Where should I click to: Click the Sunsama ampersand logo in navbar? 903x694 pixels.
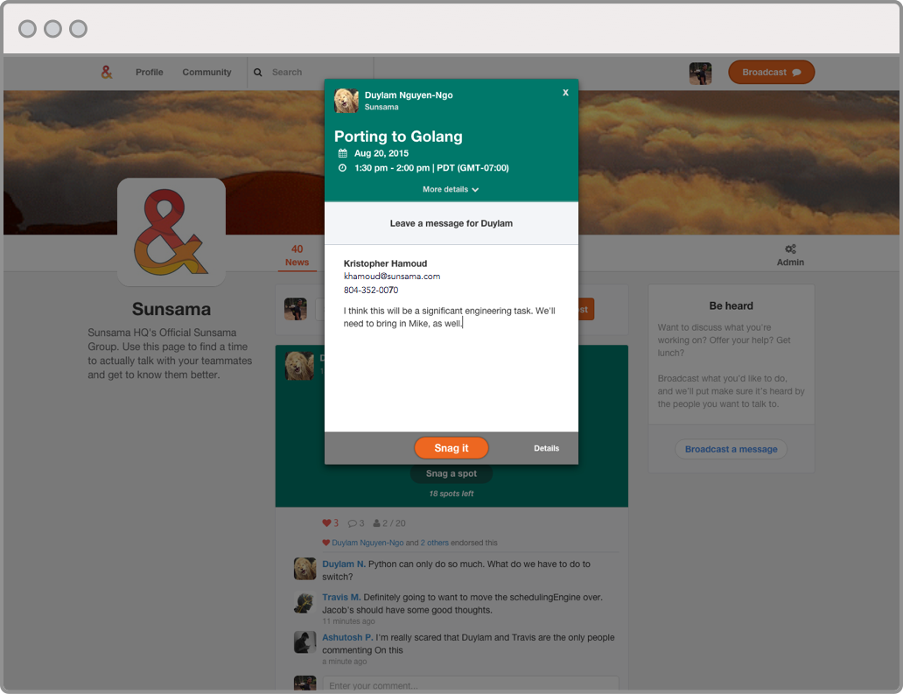tap(107, 73)
